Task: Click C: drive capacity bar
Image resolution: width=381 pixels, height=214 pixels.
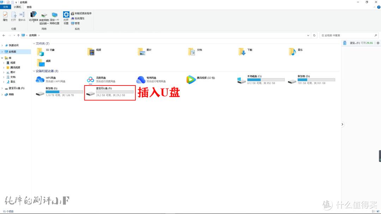Action: (x=266, y=80)
